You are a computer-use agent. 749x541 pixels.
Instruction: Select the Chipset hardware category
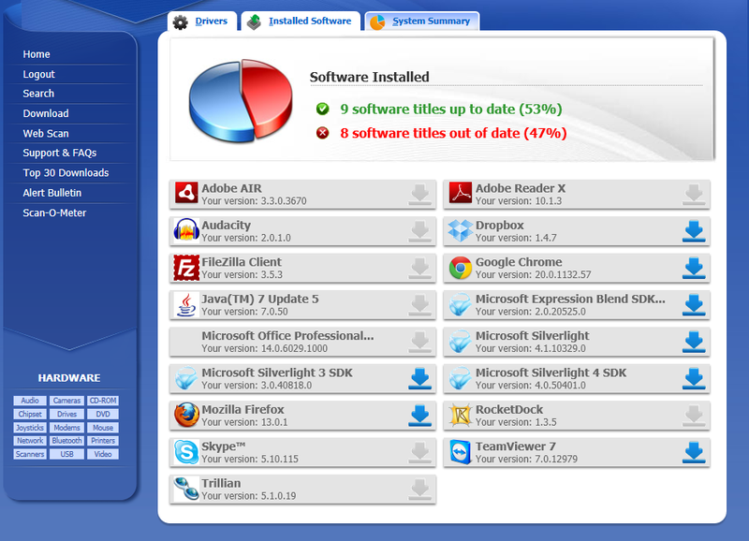coord(30,414)
